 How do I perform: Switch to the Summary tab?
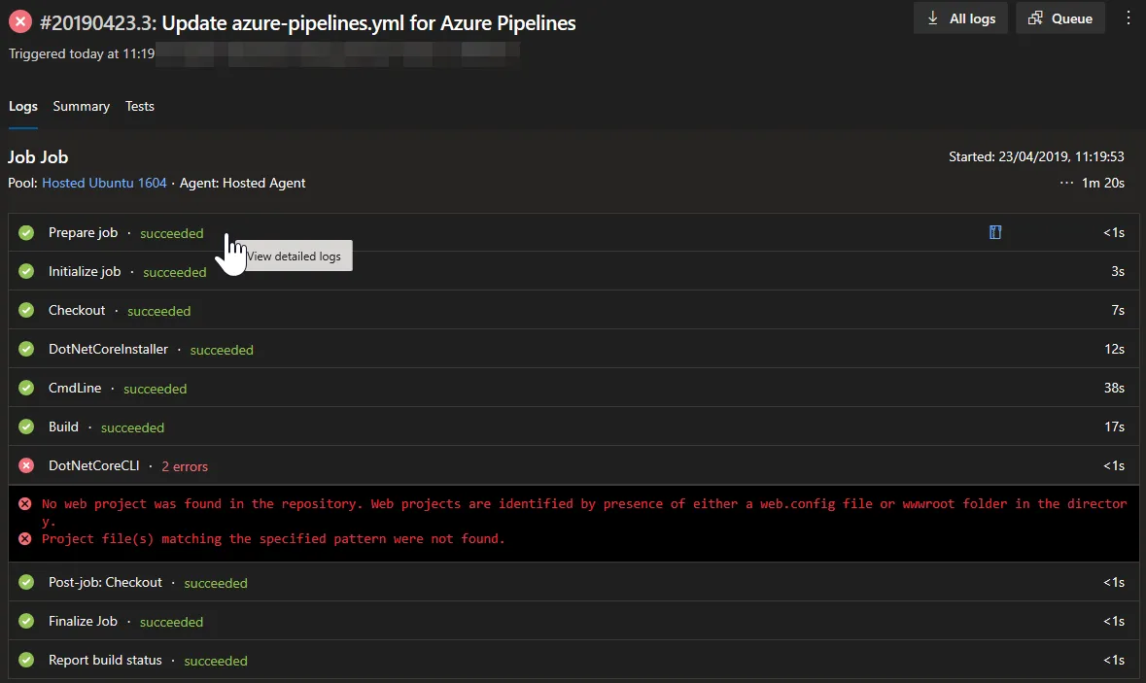[x=81, y=106]
